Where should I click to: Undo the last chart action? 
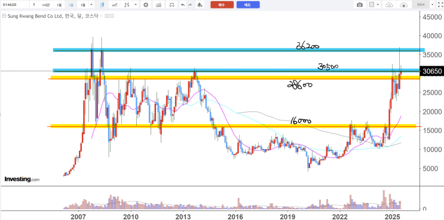click(183, 5)
